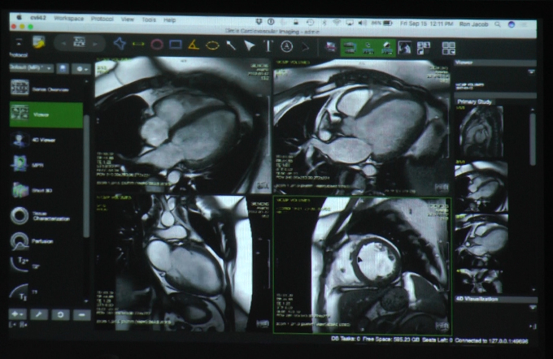The height and width of the screenshot is (359, 553).
Task: Select the blue rectangle drawing tool
Action: pos(175,45)
